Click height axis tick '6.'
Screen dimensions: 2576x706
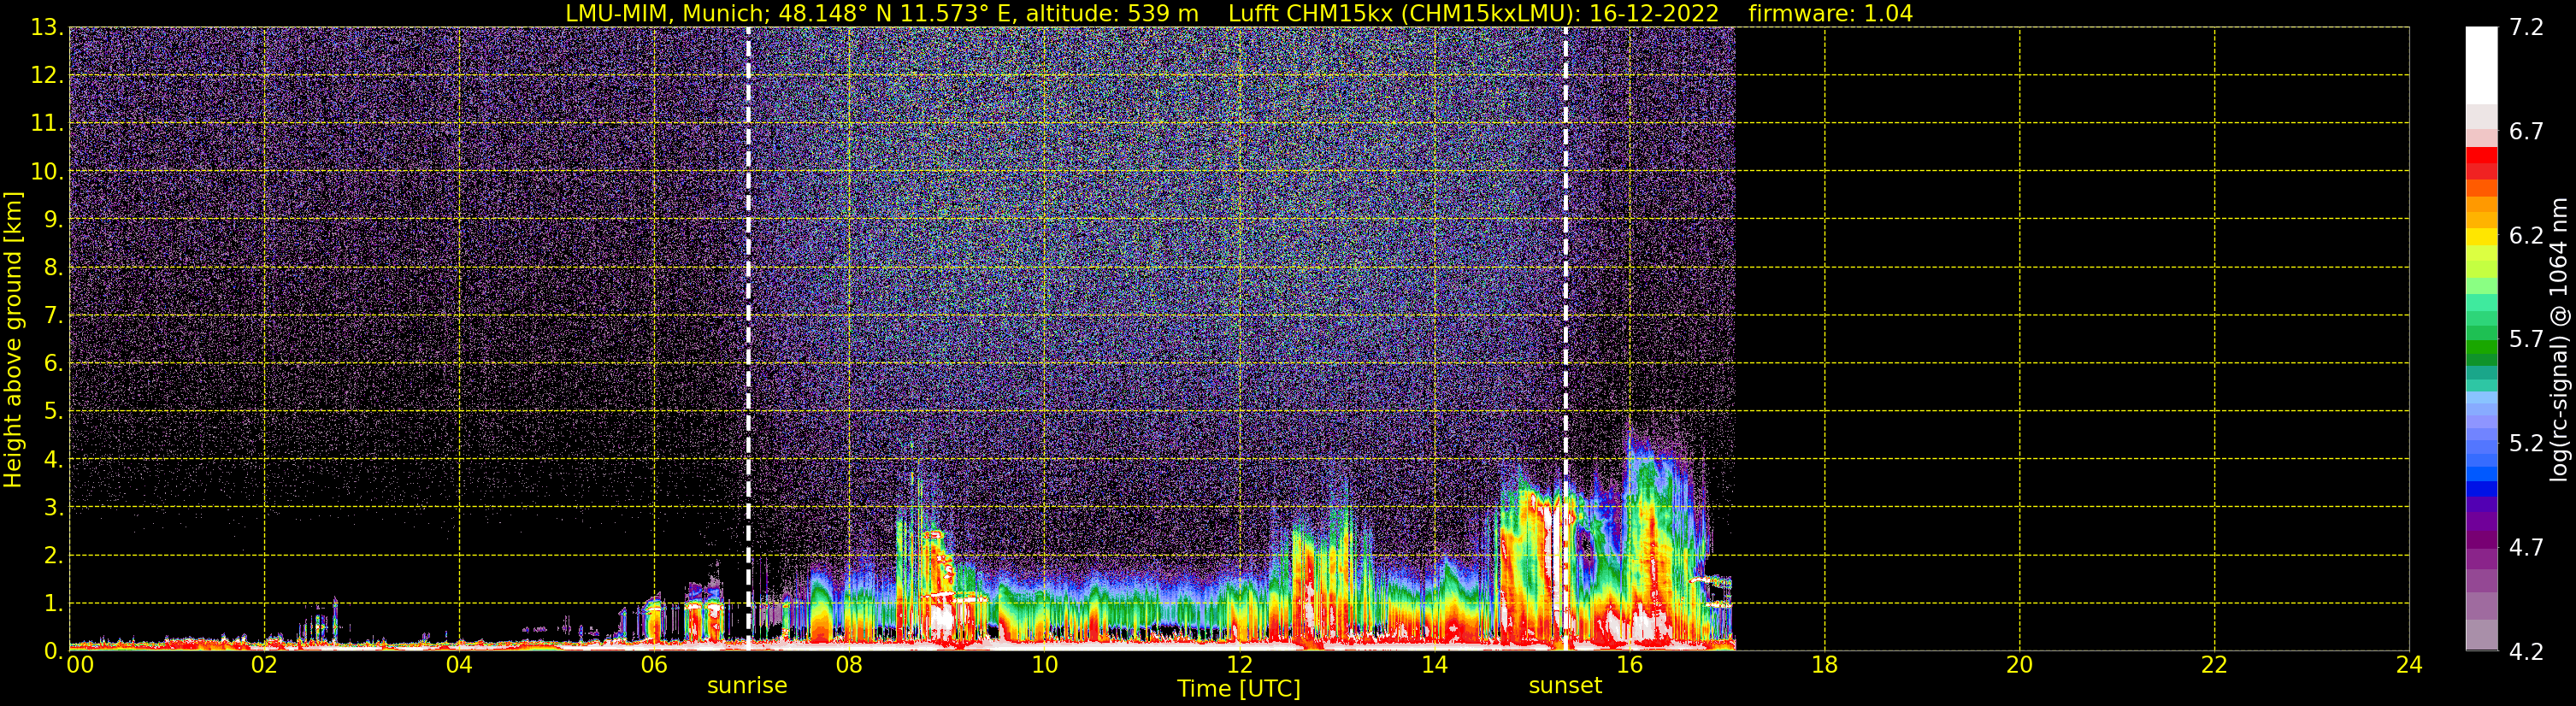(x=52, y=363)
